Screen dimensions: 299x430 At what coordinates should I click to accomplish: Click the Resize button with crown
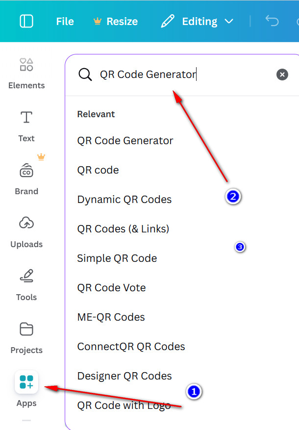tap(116, 22)
